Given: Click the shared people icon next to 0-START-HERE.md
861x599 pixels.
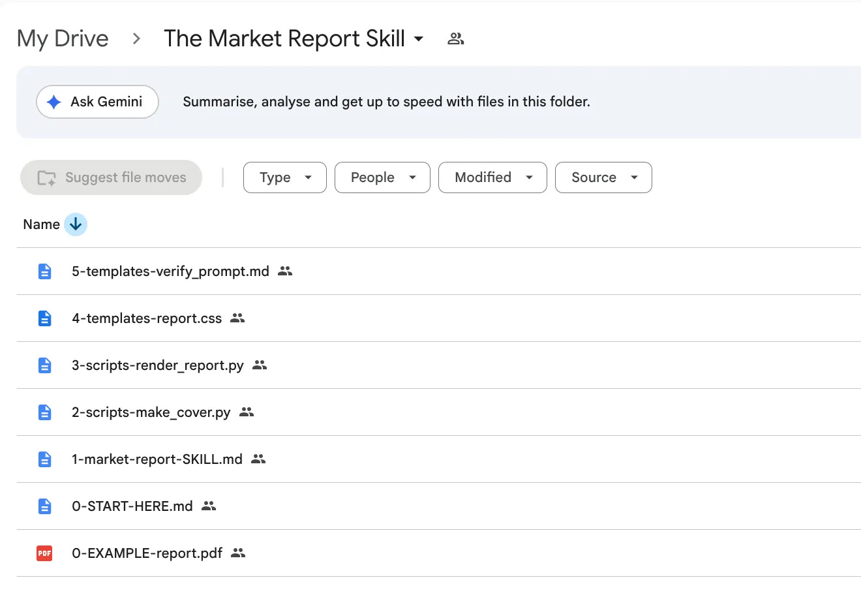Looking at the screenshot, I should pyautogui.click(x=209, y=506).
